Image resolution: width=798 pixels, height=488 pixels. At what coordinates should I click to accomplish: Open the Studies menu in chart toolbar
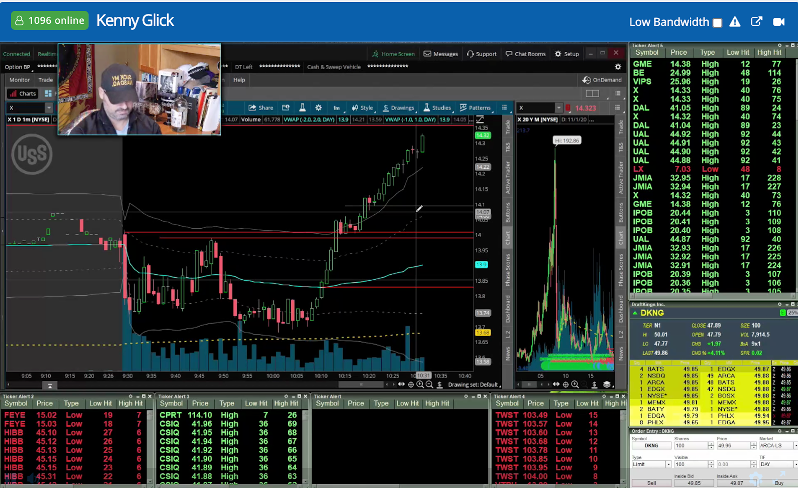point(437,108)
